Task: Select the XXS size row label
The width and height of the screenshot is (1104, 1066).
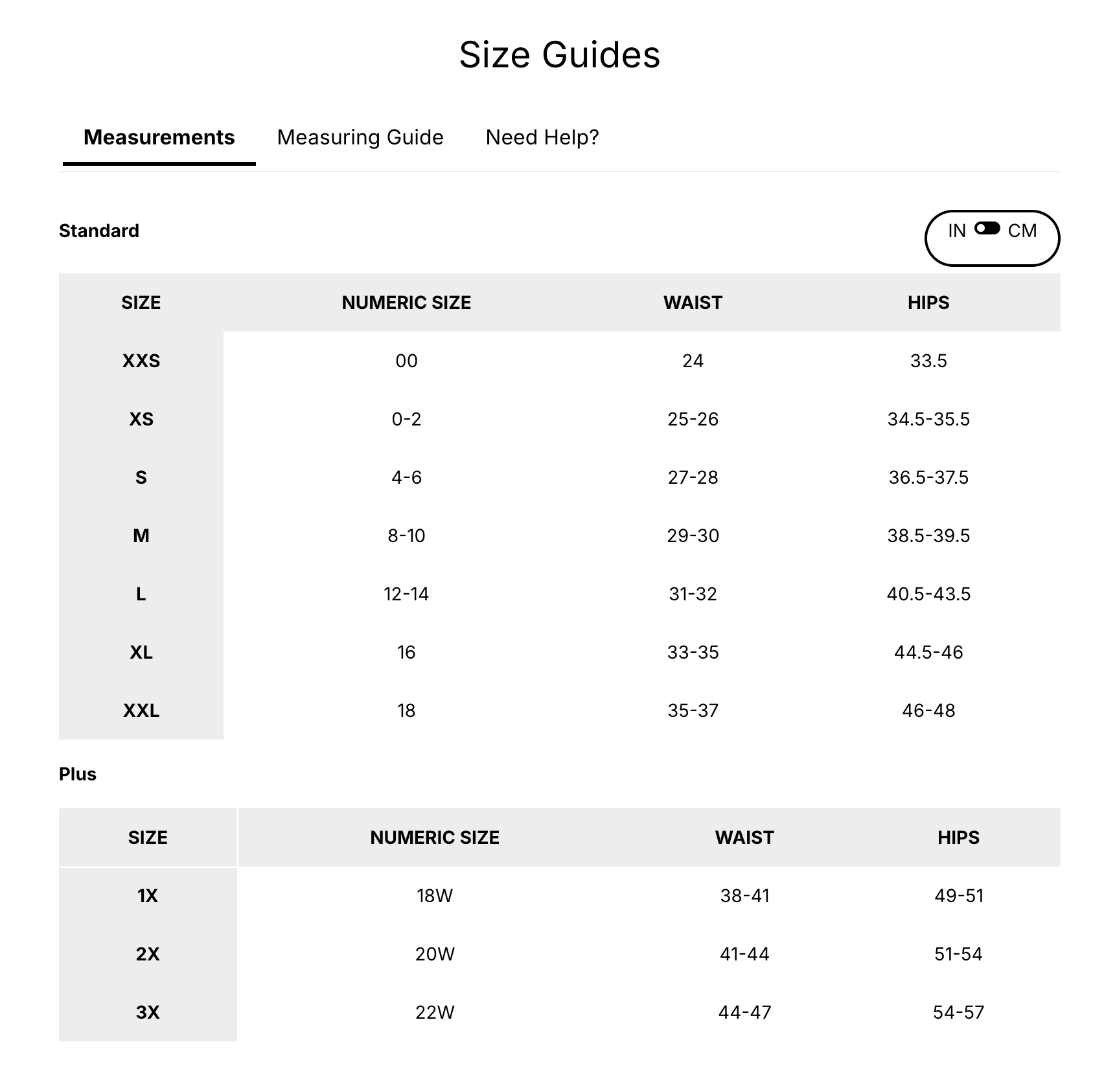Action: pyautogui.click(x=141, y=361)
